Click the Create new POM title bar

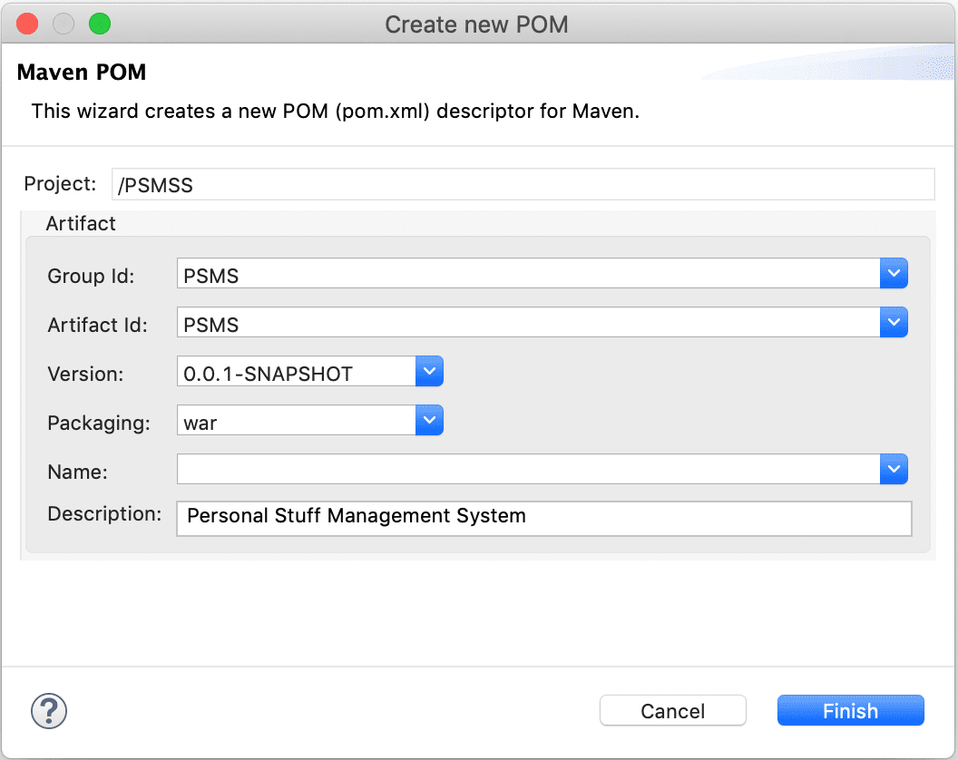pyautogui.click(x=476, y=24)
